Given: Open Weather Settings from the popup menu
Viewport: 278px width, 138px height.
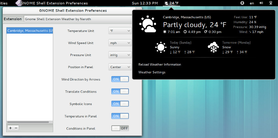Looking at the screenshot, I should [x=152, y=72].
